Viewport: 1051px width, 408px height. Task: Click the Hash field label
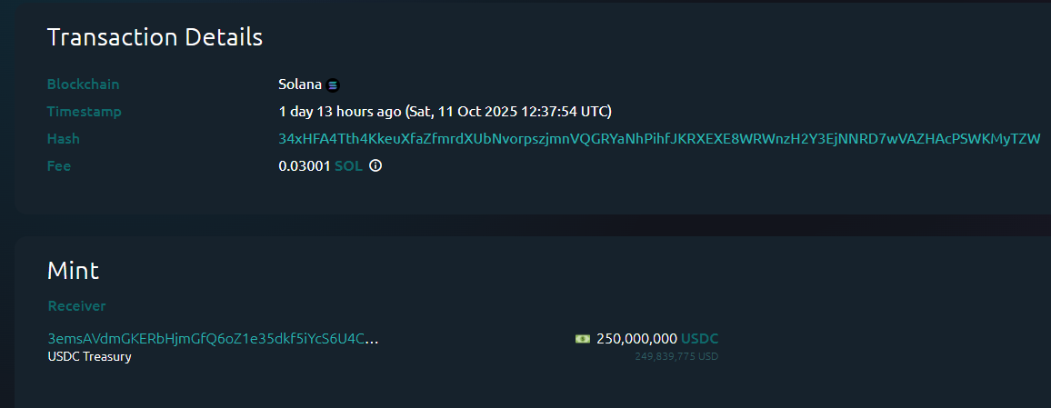[63, 139]
